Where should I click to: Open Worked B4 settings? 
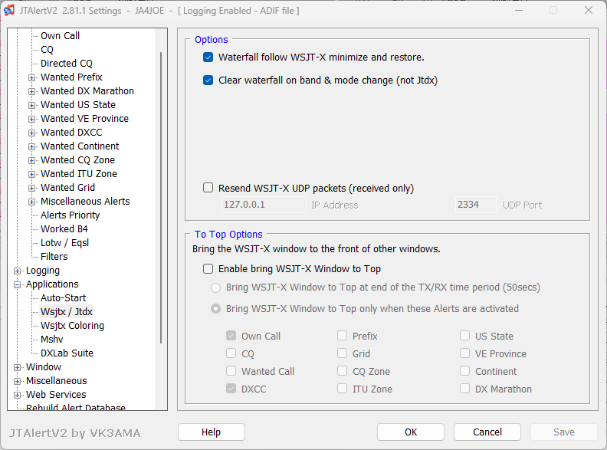point(64,229)
